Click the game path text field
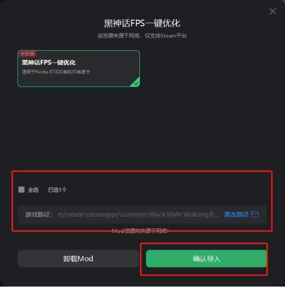 click(142, 214)
